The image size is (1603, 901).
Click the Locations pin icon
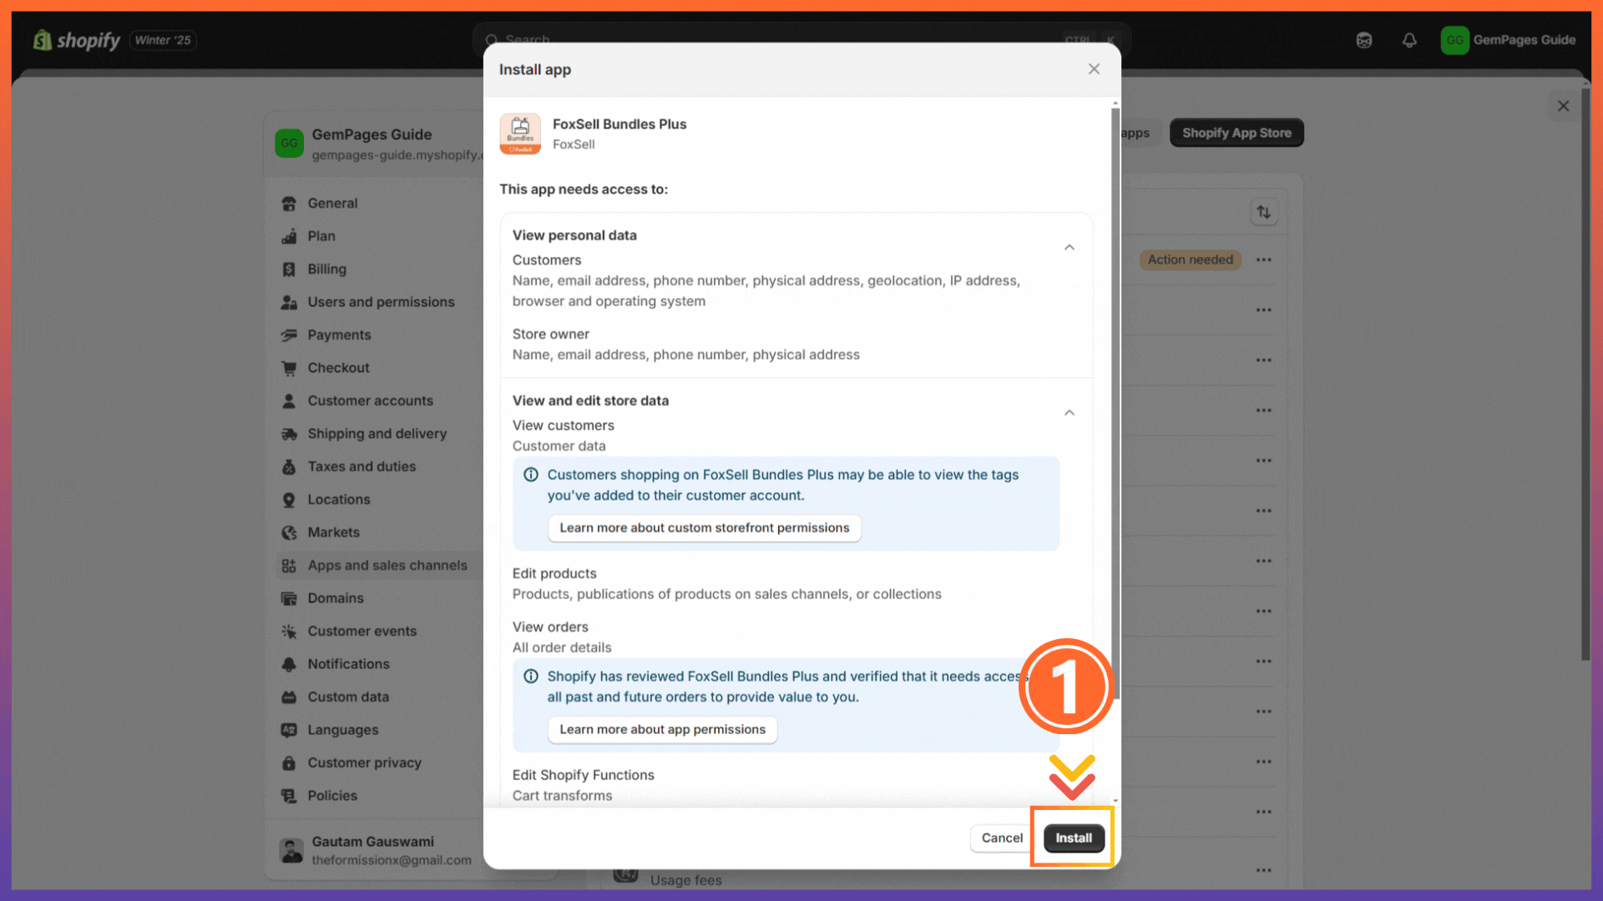click(x=289, y=499)
